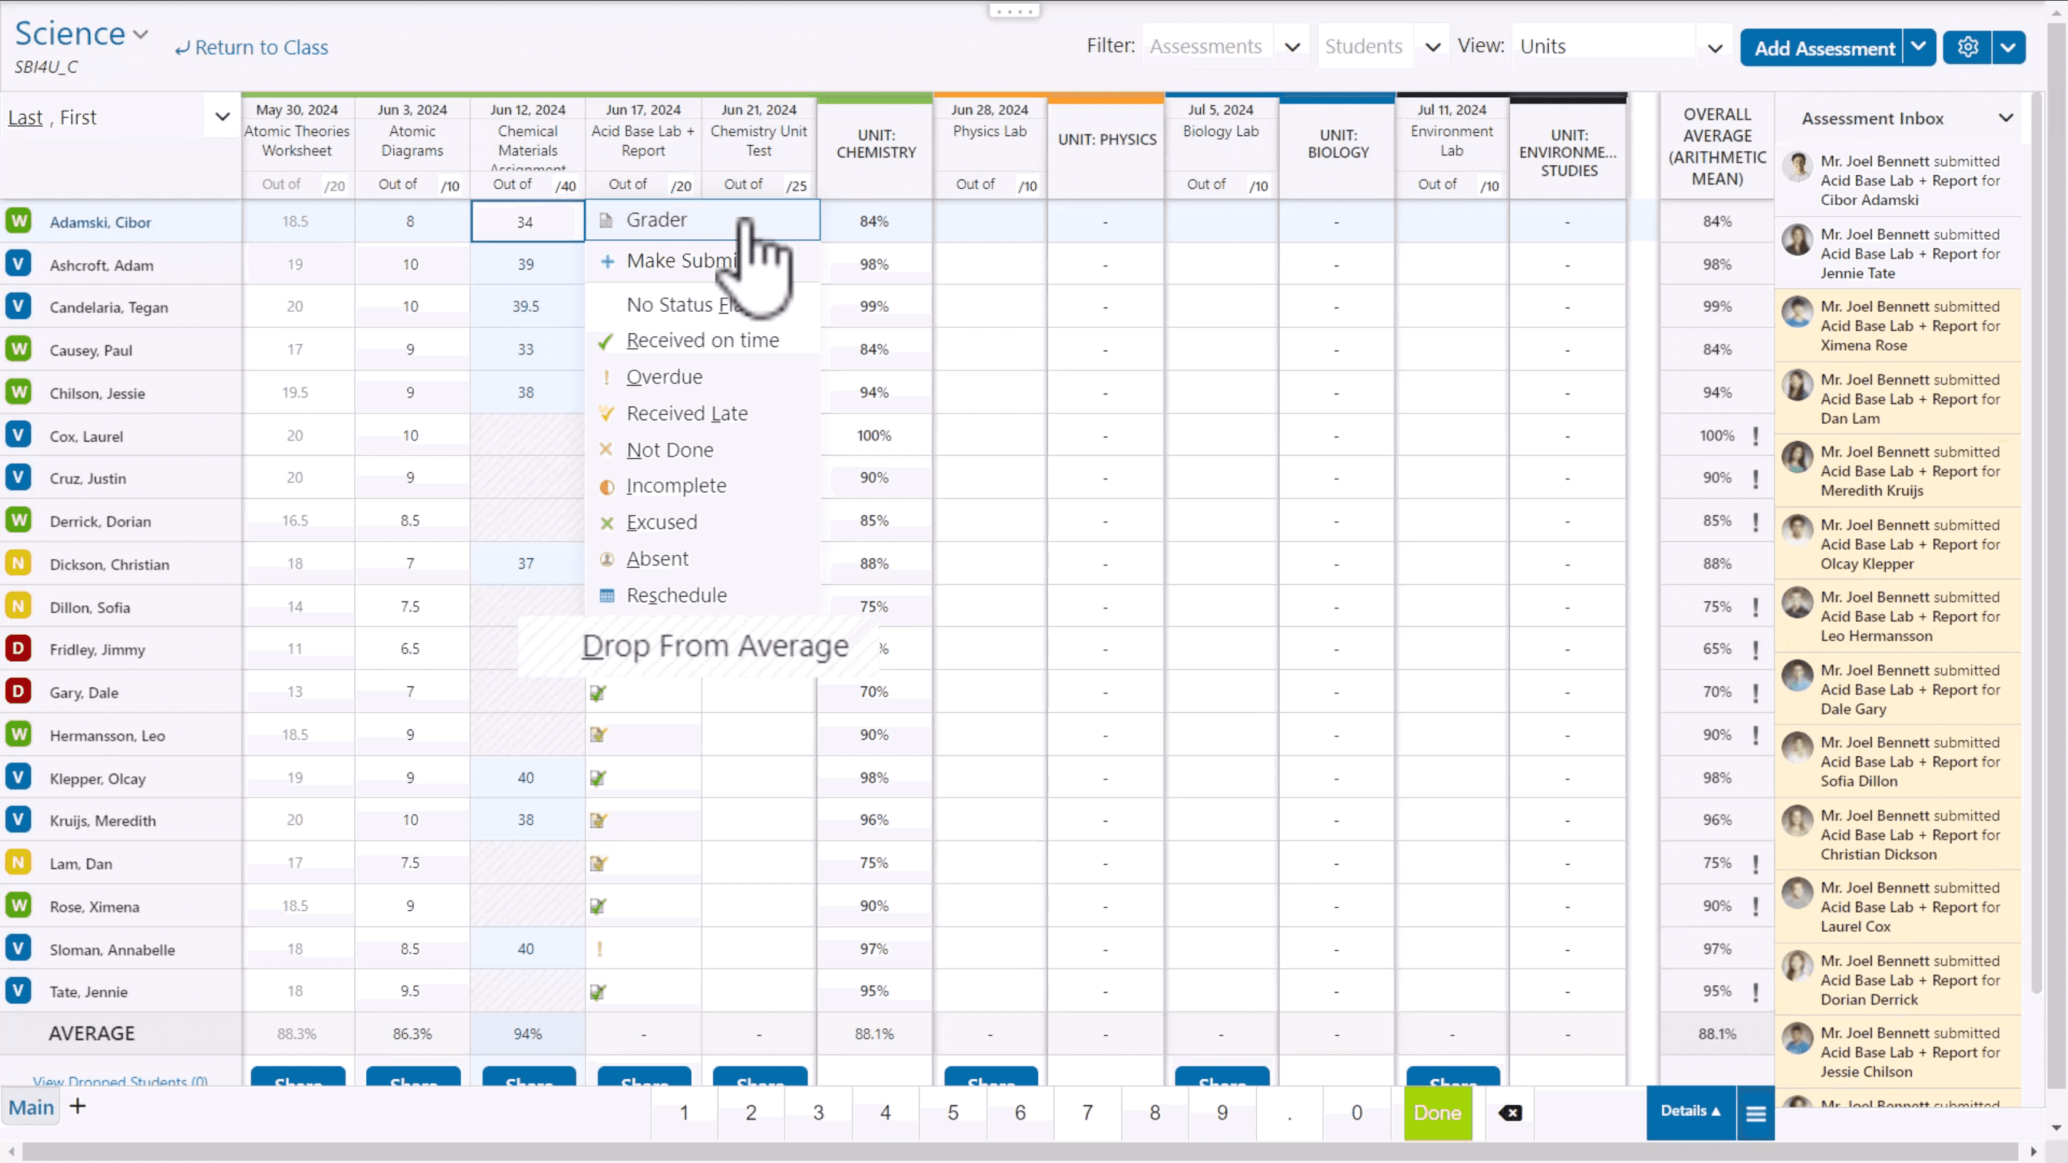This screenshot has width=2068, height=1163.
Task: Click status icon in Kruijs Meredith's Acid Base cell
Action: [598, 820]
